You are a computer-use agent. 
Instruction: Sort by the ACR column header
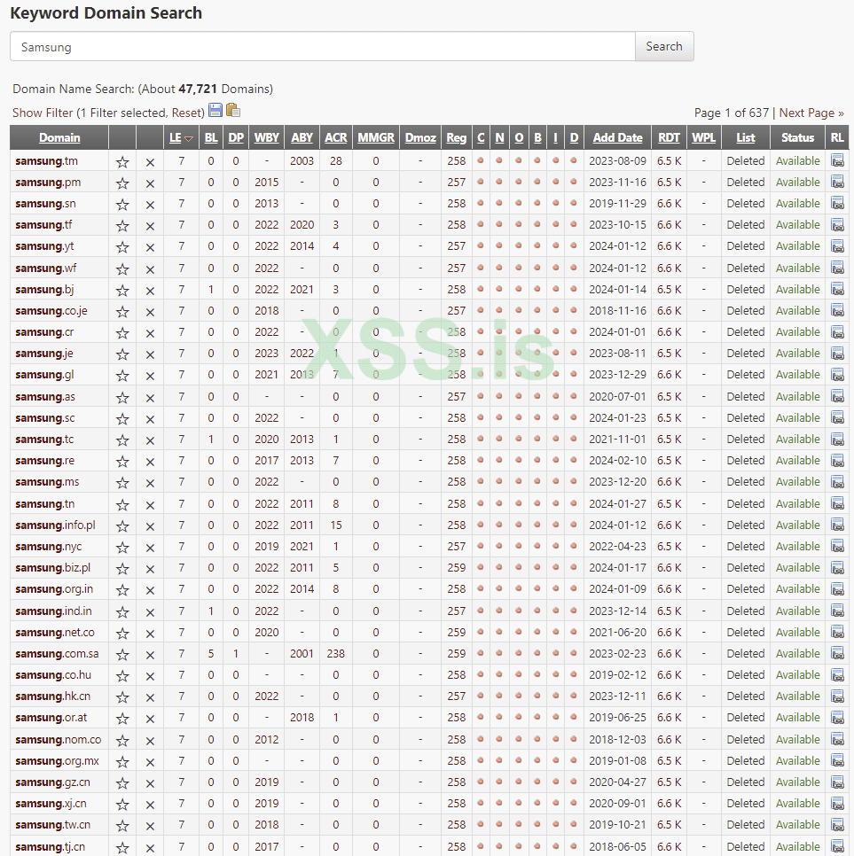click(x=335, y=137)
